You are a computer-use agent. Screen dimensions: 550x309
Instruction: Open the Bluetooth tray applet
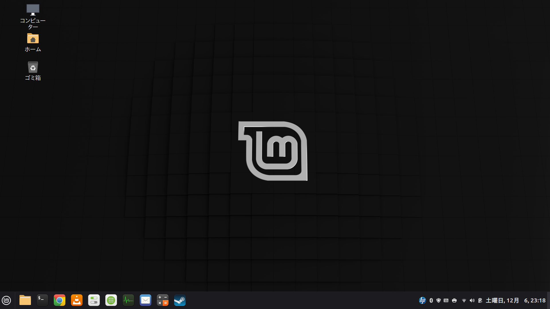tap(431, 300)
